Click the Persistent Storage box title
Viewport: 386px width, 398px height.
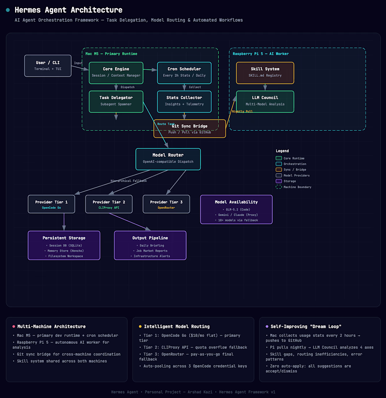coord(64,238)
